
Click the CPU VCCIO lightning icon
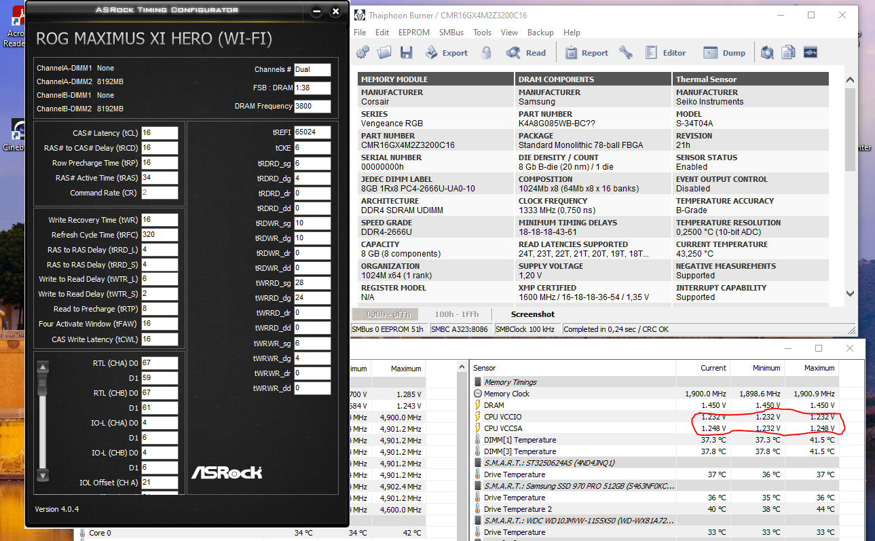click(x=477, y=417)
